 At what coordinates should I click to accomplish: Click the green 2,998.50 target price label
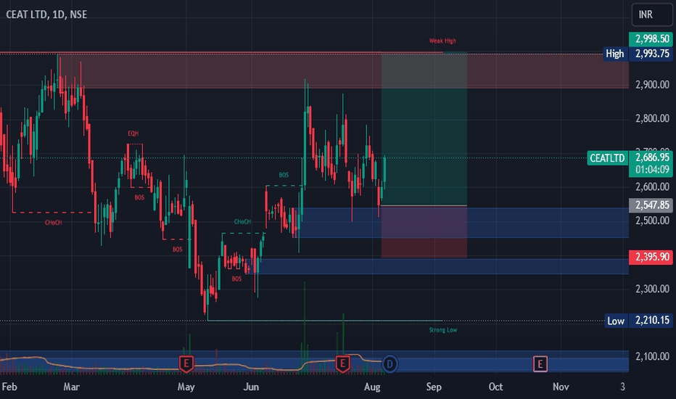coord(651,39)
